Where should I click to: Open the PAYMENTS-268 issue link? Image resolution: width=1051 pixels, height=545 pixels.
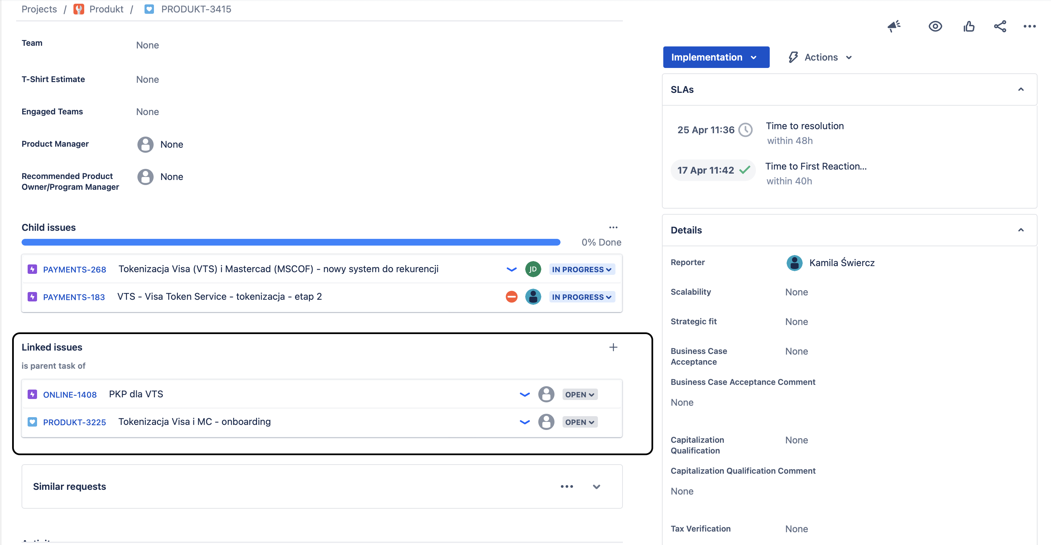click(x=75, y=270)
